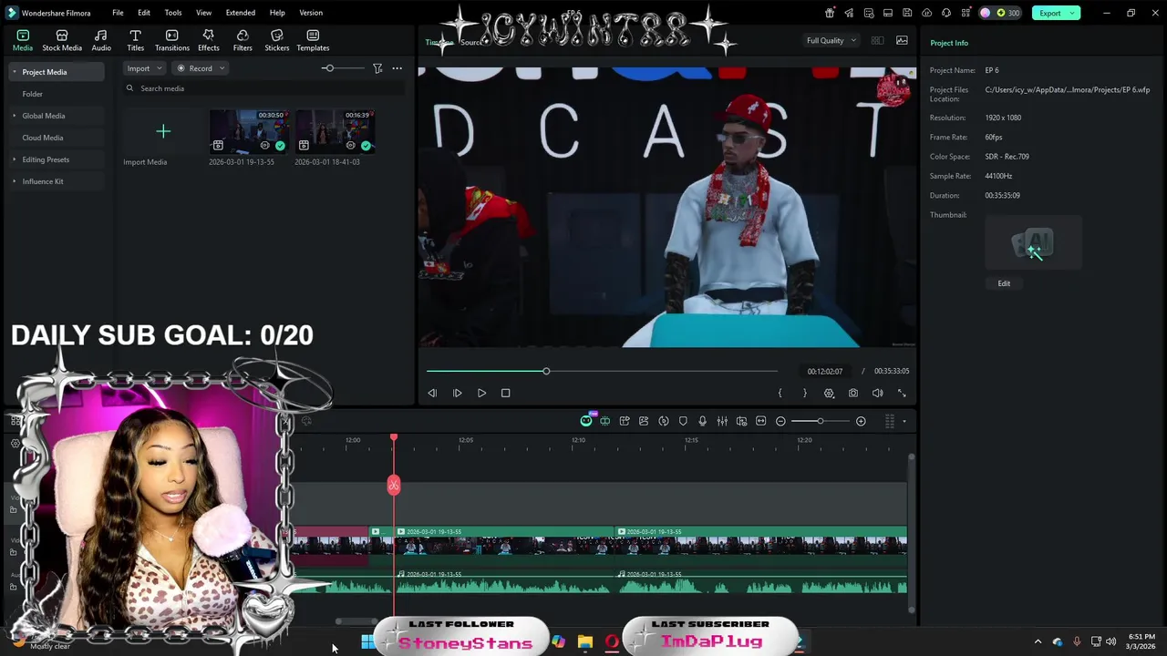The height and width of the screenshot is (656, 1167).
Task: Open the Import dropdown
Action: [x=144, y=68]
